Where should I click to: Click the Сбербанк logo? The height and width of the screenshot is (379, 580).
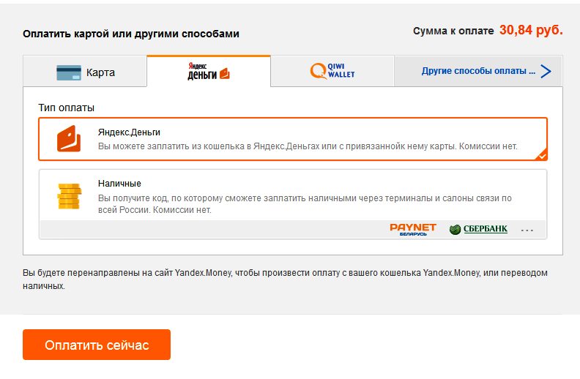(x=478, y=229)
